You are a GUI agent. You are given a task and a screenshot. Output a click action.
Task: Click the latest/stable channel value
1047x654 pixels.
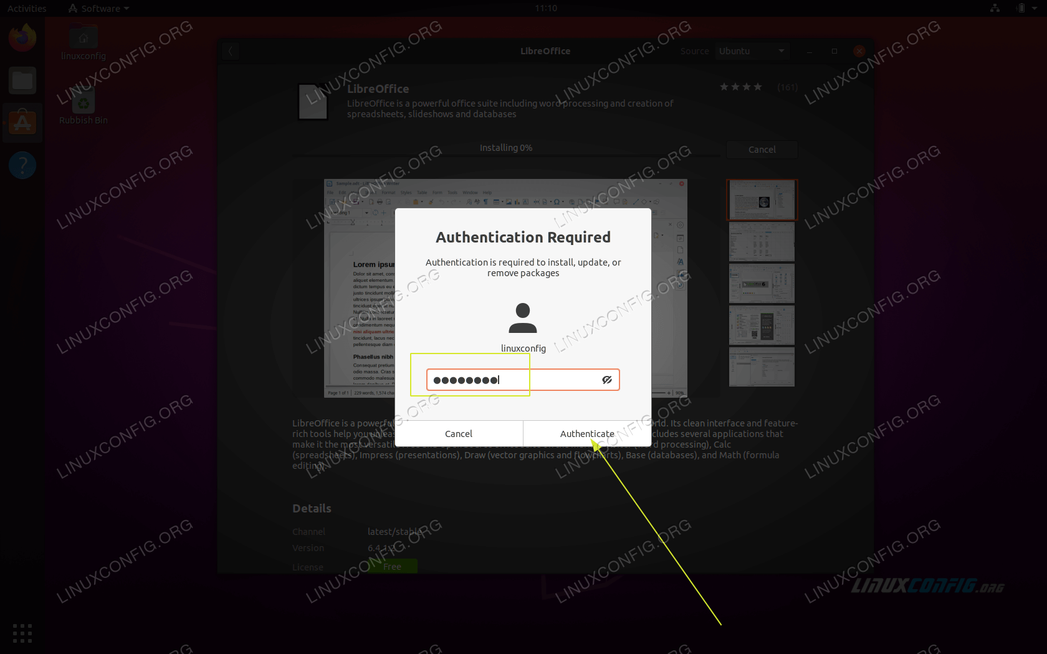[x=394, y=532]
